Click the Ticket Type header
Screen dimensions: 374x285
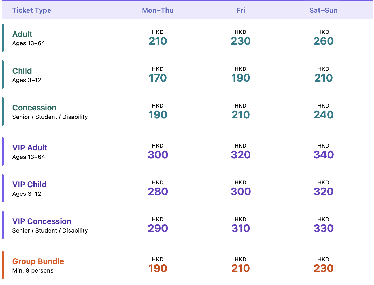32,10
